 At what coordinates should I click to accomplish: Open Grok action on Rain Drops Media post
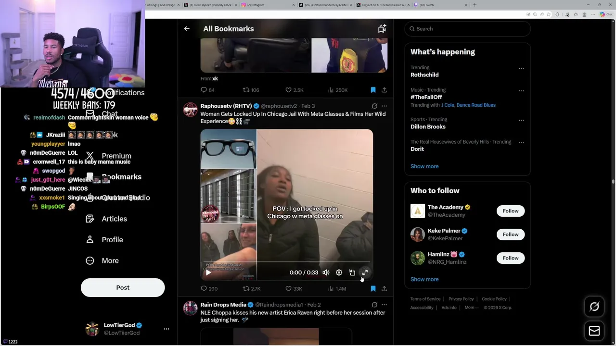374,305
